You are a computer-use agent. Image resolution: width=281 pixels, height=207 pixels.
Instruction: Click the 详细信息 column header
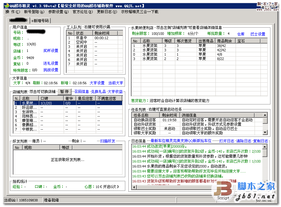(x=217, y=115)
